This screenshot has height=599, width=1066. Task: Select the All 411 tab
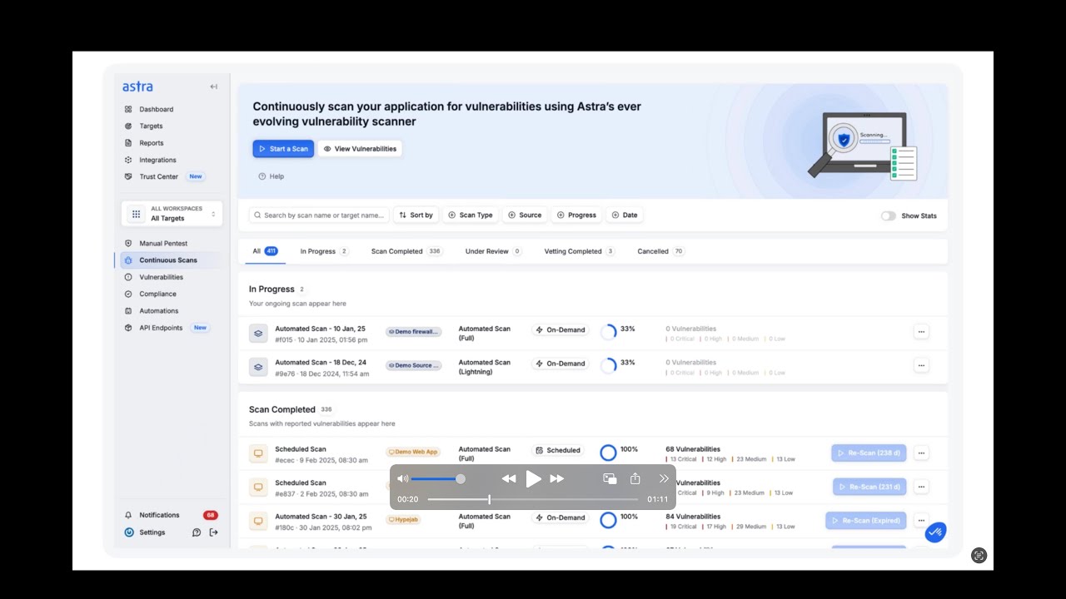coord(265,251)
